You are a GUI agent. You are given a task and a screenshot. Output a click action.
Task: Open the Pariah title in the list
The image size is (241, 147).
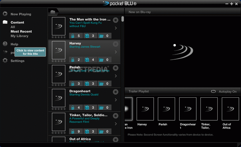(75, 67)
